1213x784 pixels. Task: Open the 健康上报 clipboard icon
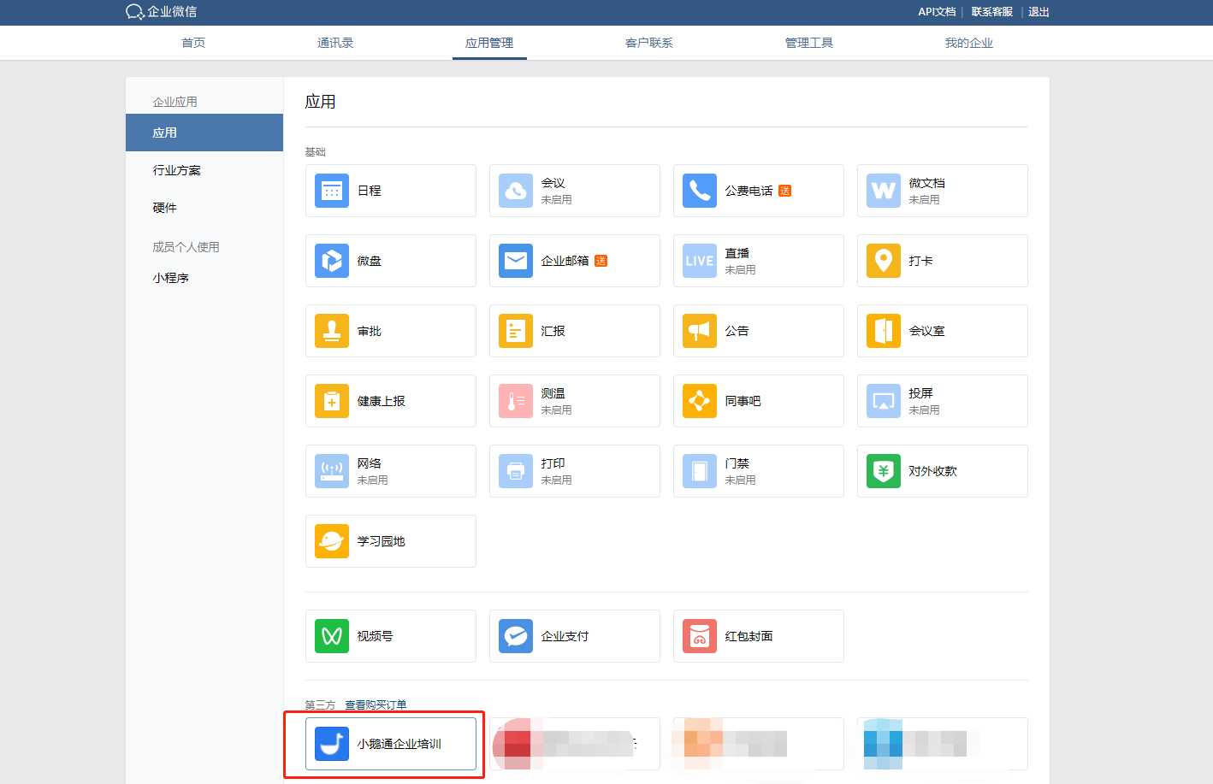[x=332, y=401]
